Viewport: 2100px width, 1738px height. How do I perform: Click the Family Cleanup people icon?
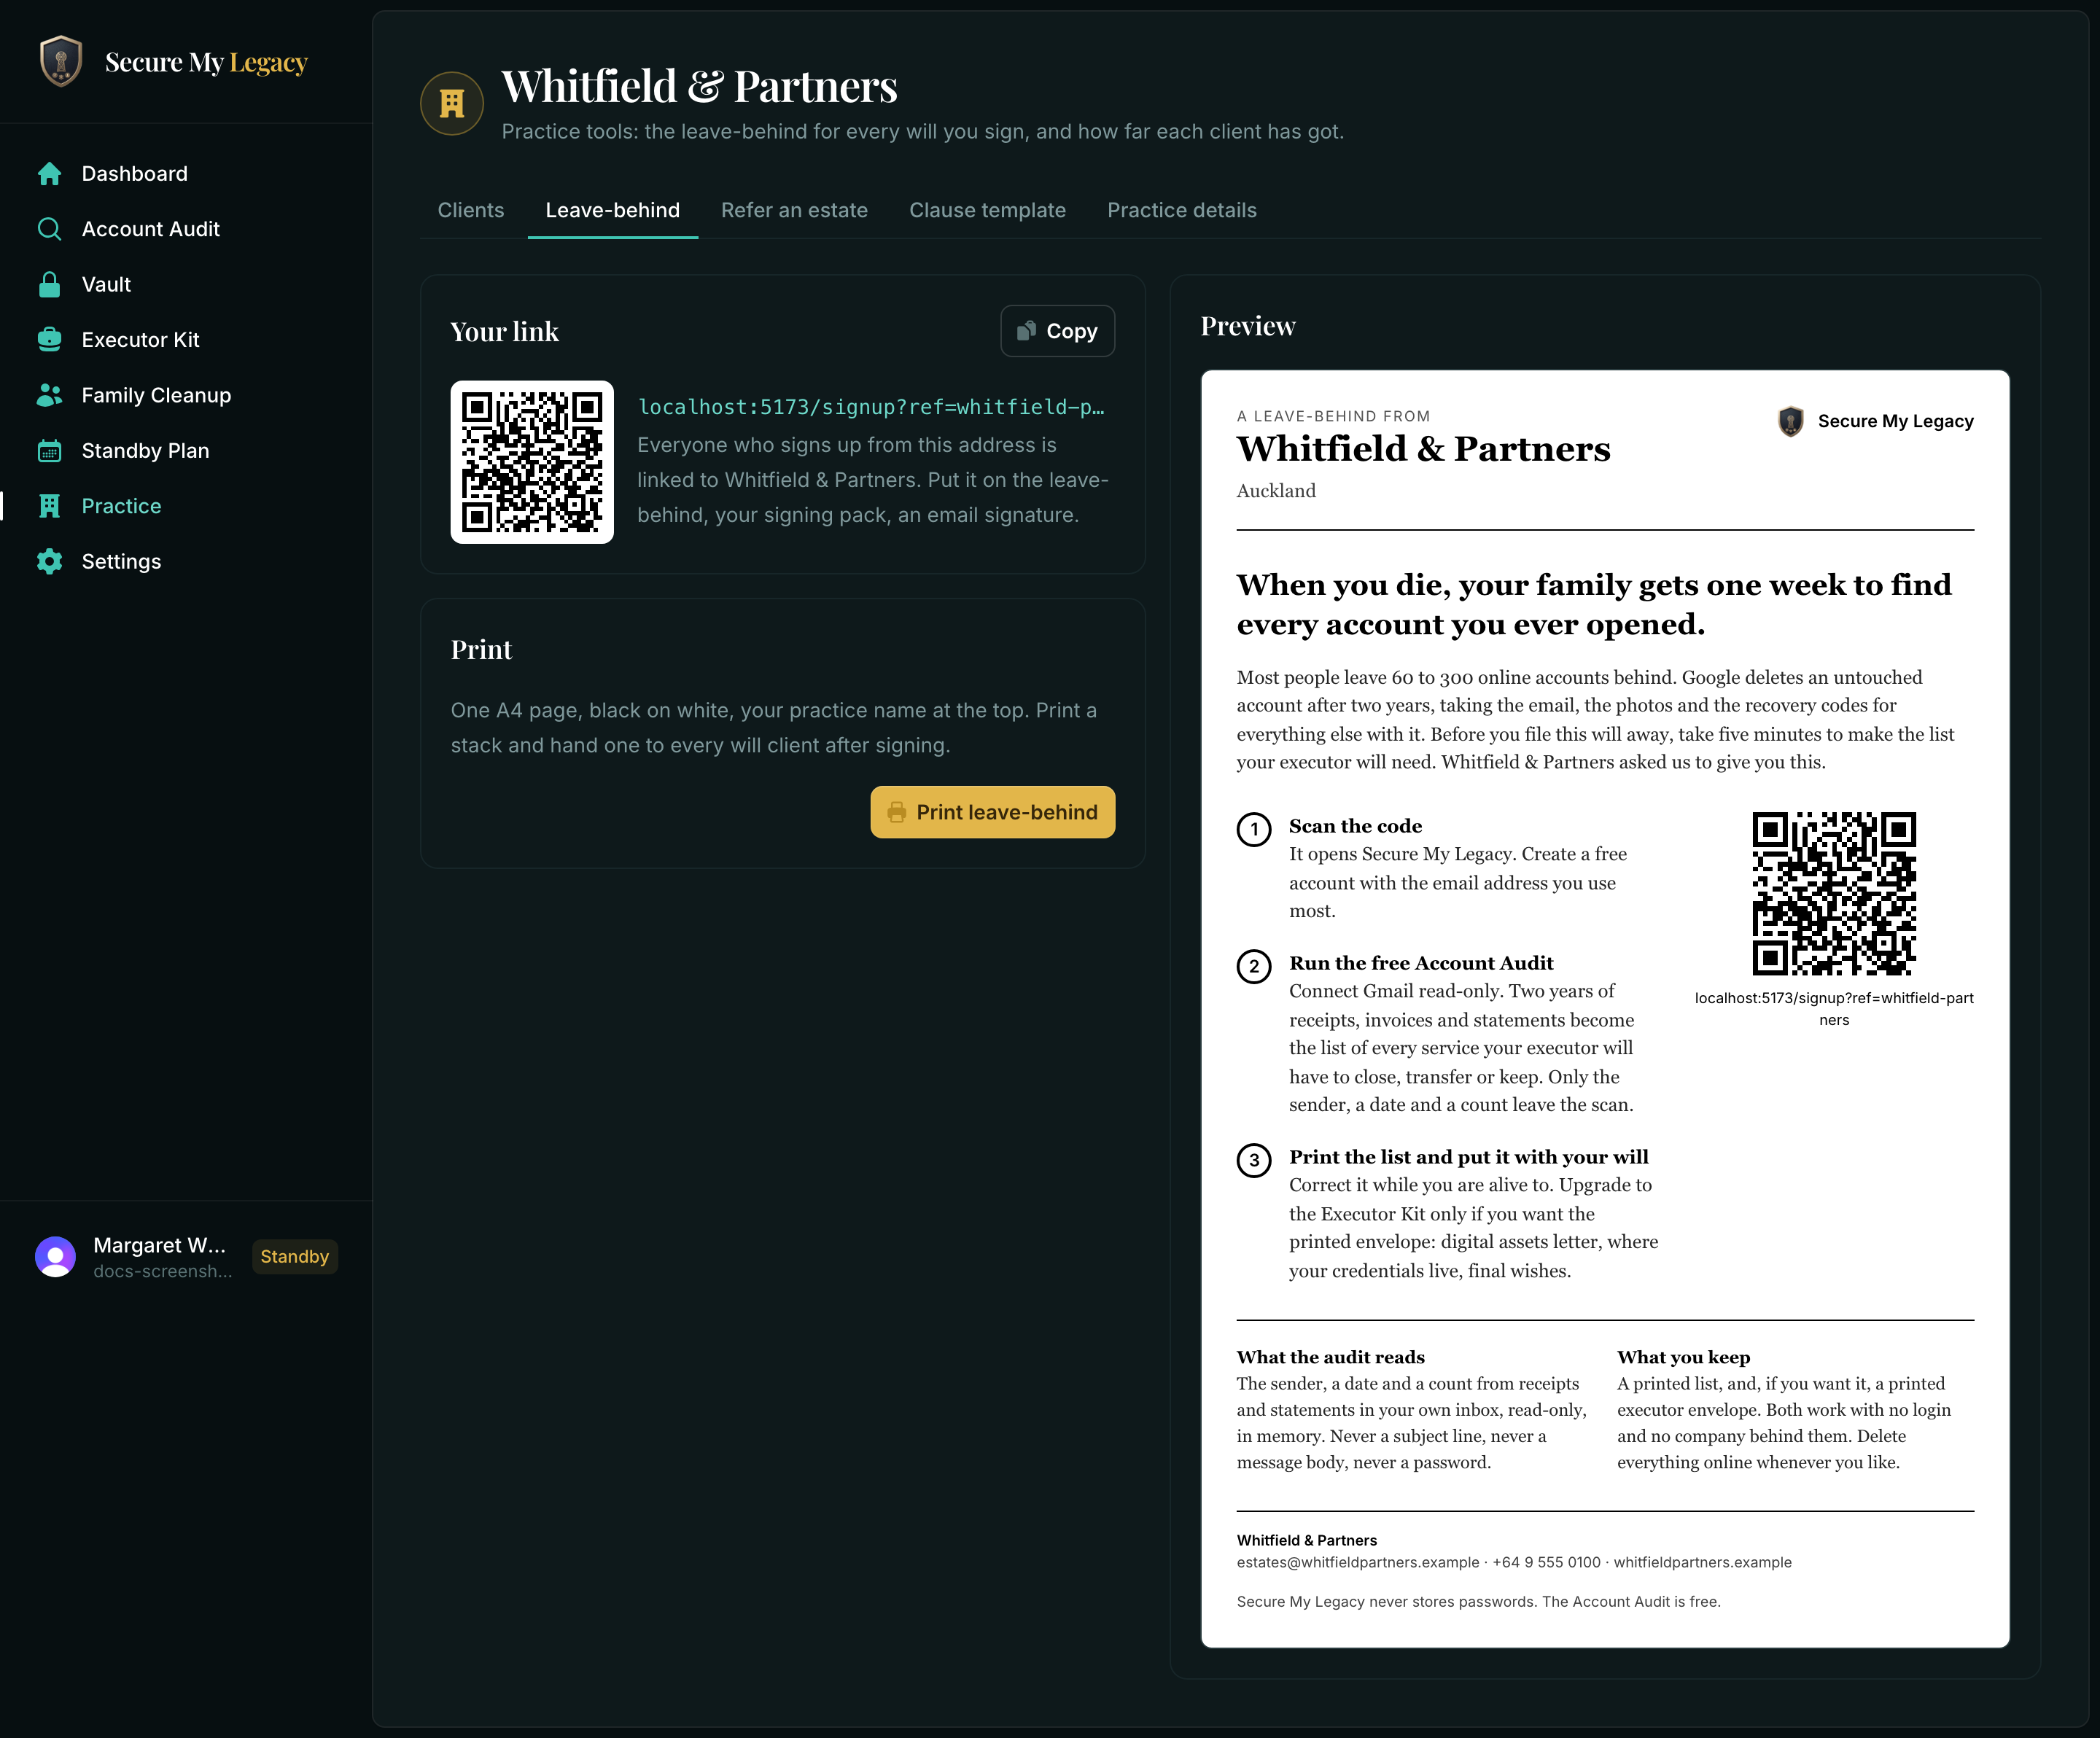coord(49,395)
